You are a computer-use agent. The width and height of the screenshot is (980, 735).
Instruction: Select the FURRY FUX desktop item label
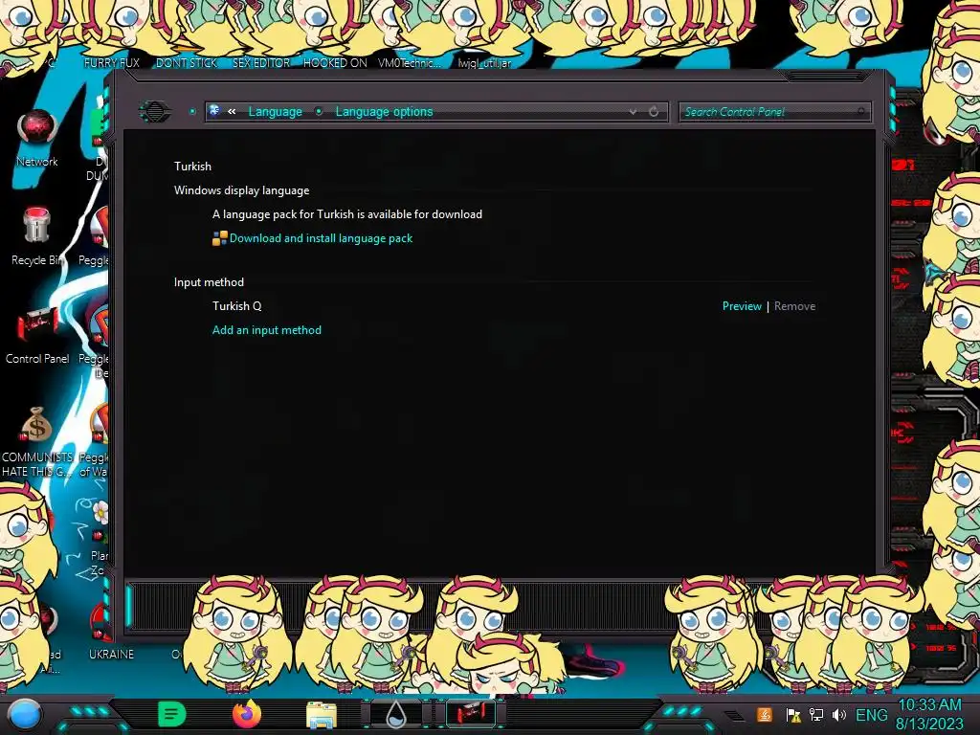[x=112, y=63]
